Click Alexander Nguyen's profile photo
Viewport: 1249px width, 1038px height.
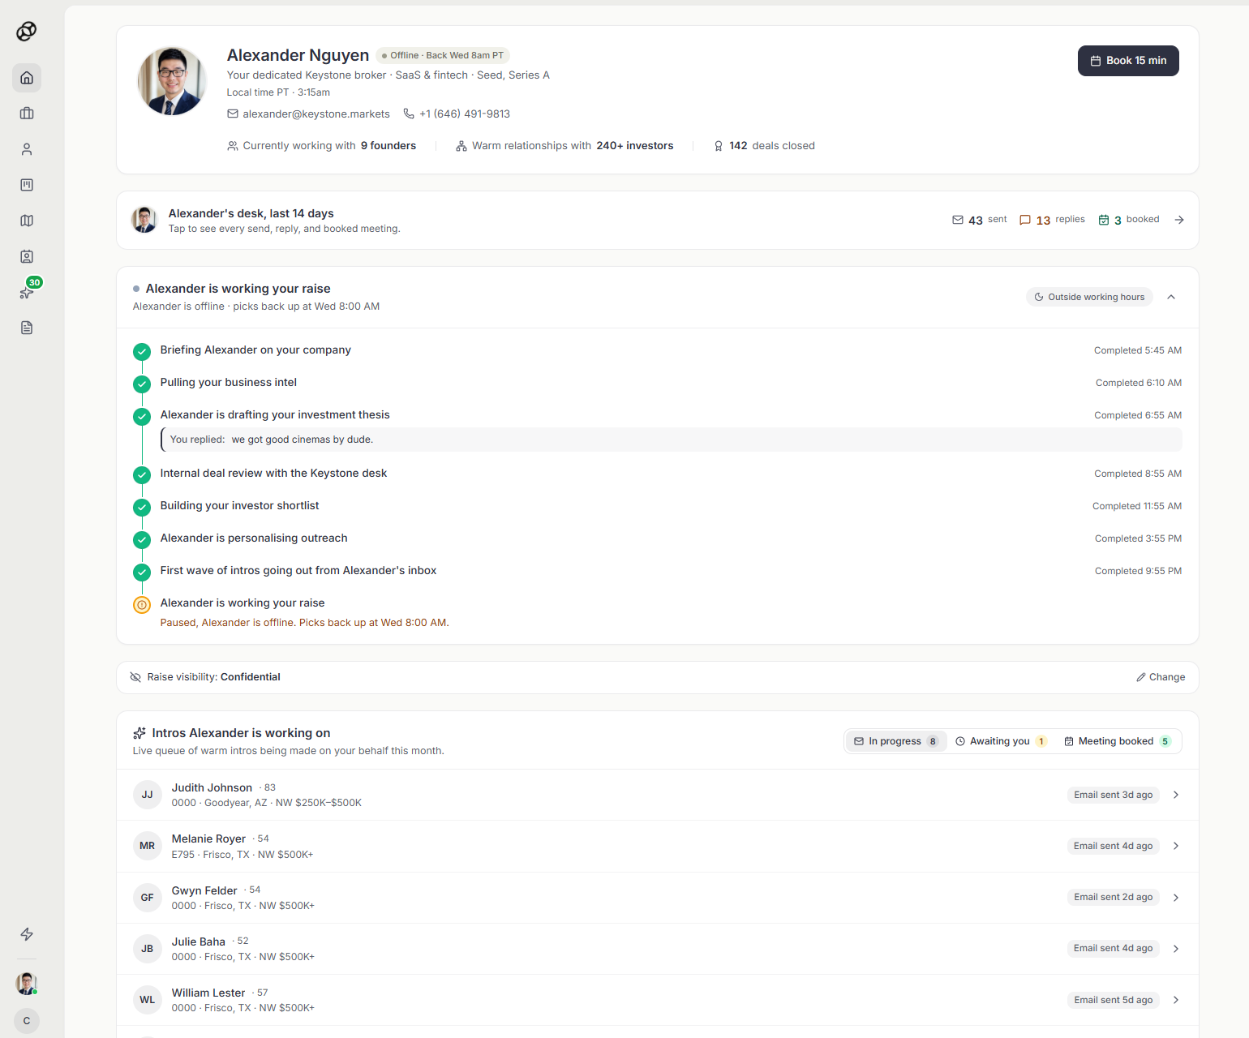(172, 81)
